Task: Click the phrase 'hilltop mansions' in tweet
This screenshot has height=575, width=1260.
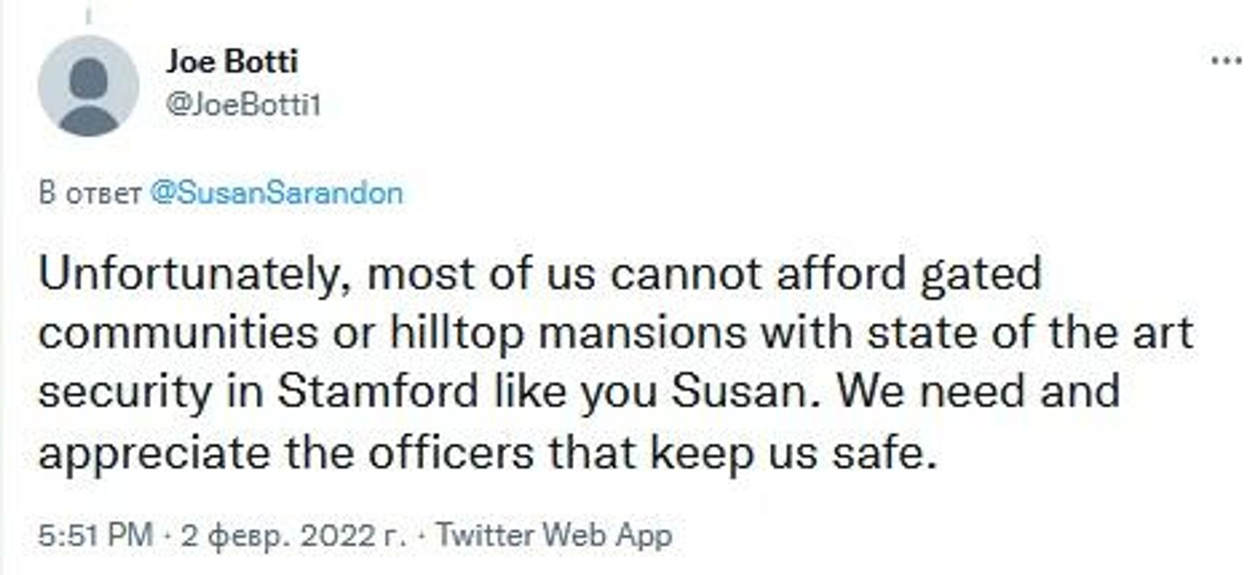Action: tap(568, 333)
